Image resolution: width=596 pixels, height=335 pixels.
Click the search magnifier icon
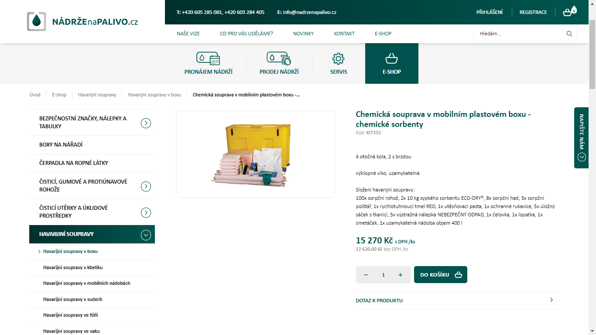pyautogui.click(x=569, y=34)
